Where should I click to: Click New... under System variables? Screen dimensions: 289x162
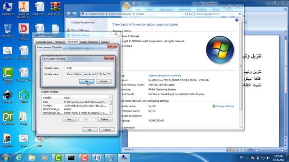tap(70, 119)
